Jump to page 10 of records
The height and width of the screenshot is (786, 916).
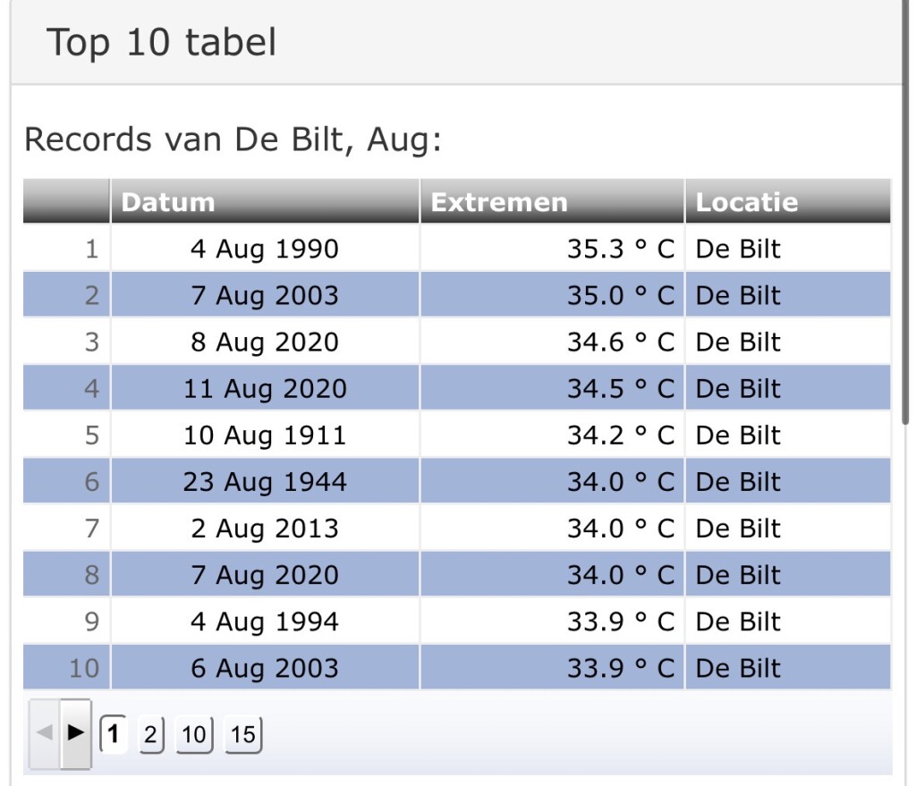pos(194,735)
